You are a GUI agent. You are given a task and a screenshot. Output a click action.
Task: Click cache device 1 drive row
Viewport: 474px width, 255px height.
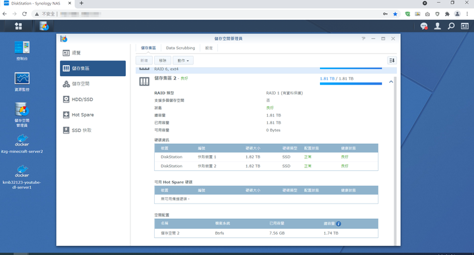266,157
